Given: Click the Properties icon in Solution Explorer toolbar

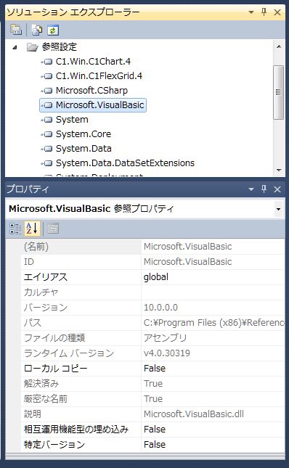Looking at the screenshot, I should coord(16,30).
